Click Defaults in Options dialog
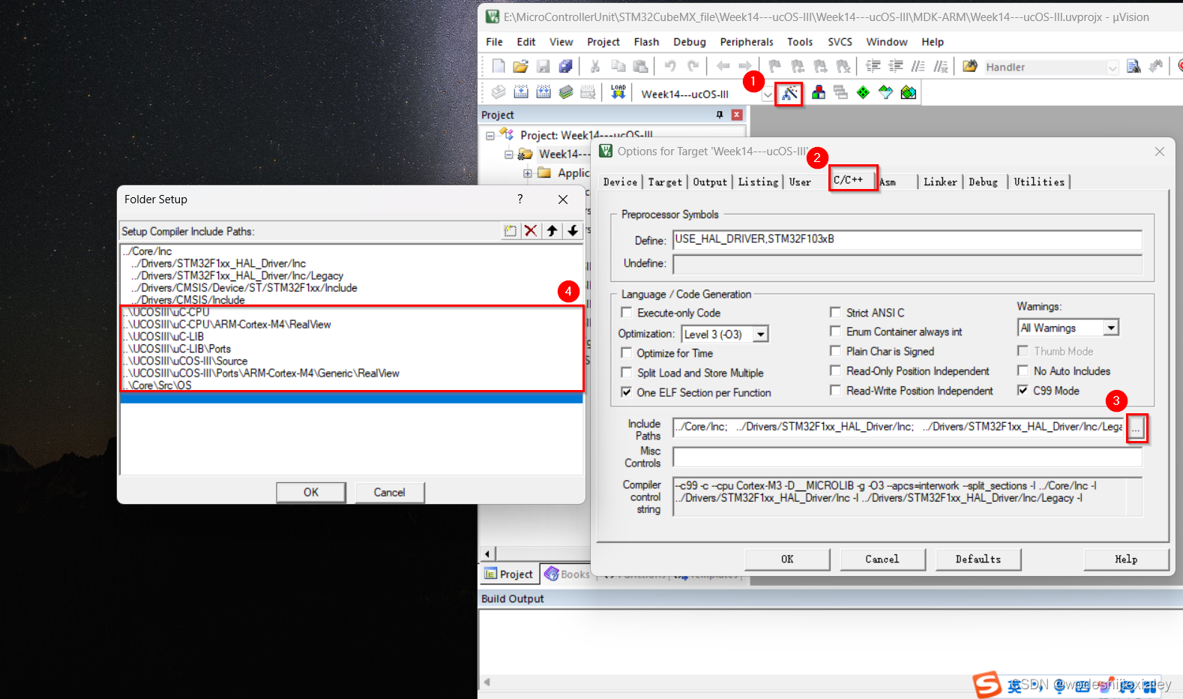1183x699 pixels. pos(978,559)
